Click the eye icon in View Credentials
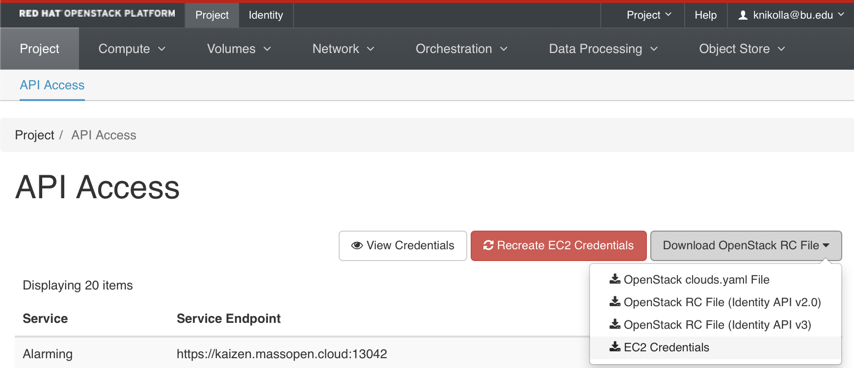Screen dimensions: 854x368 click(x=357, y=245)
